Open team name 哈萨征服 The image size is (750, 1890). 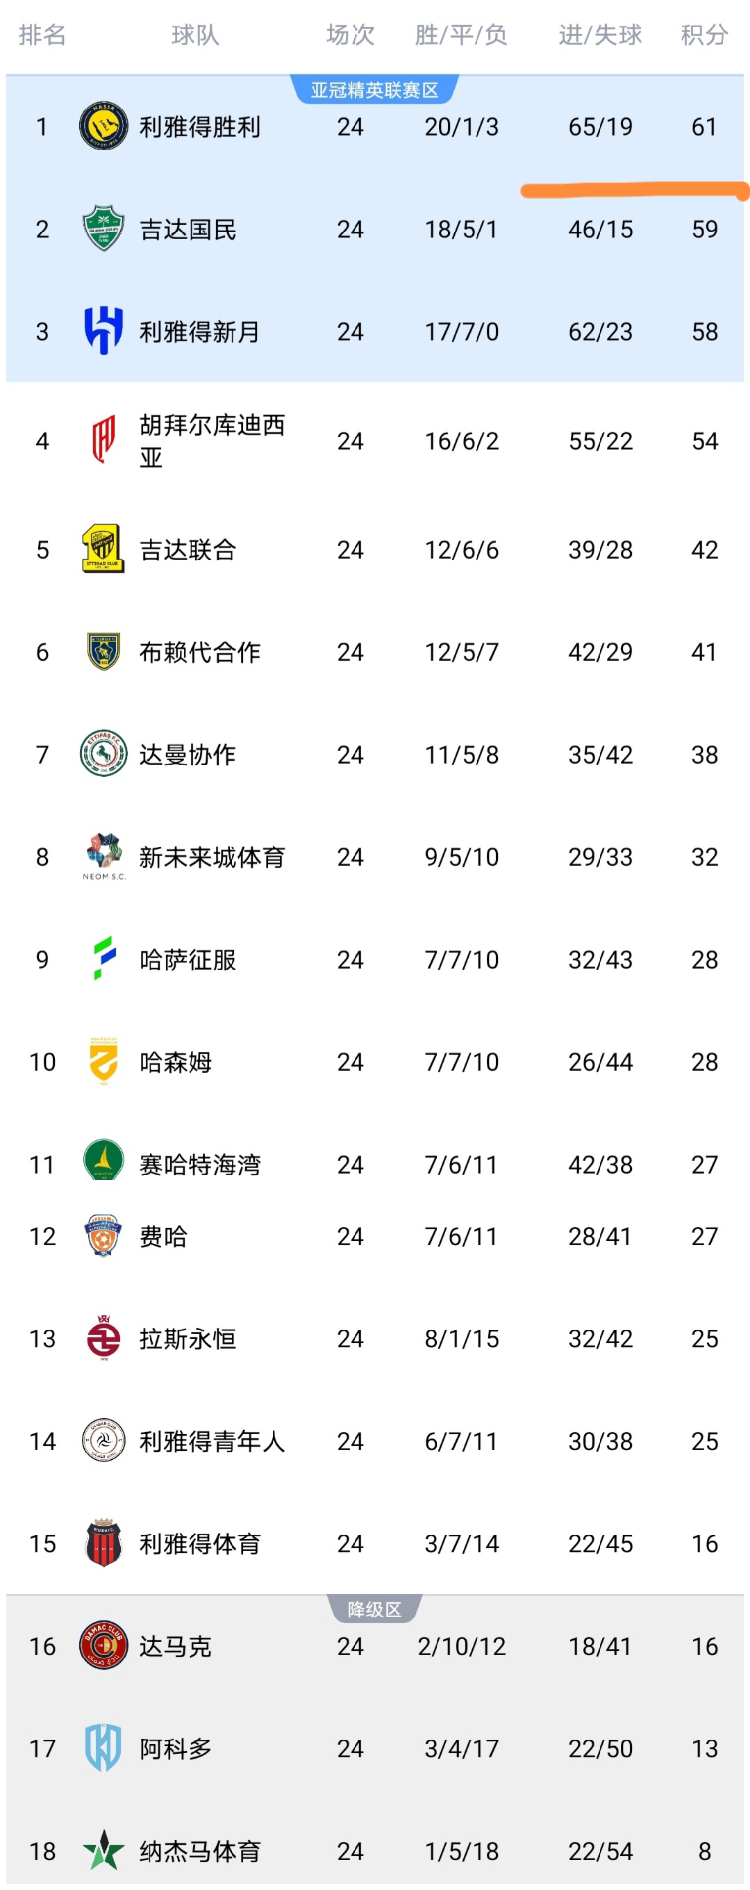click(x=187, y=959)
